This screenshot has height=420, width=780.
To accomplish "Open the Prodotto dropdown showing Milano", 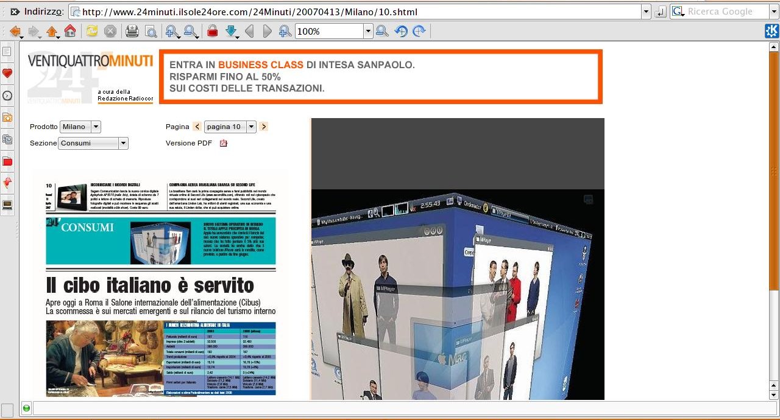I will (80, 127).
